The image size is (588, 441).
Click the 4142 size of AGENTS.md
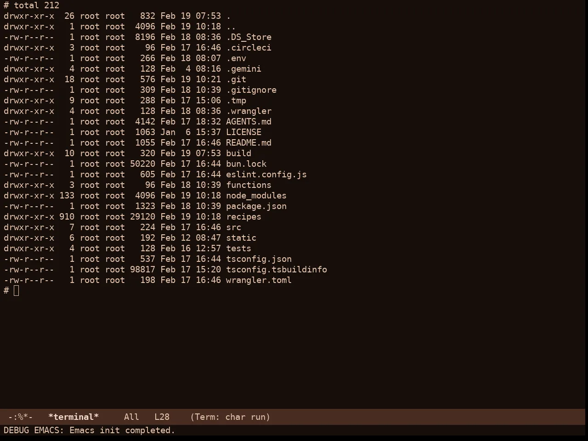point(145,122)
